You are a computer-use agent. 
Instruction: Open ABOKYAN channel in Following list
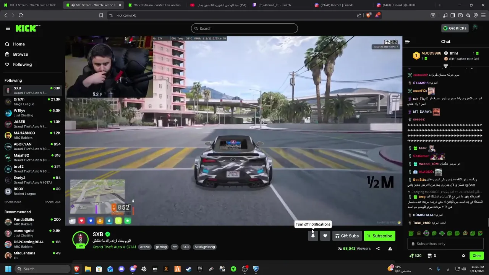click(32, 146)
